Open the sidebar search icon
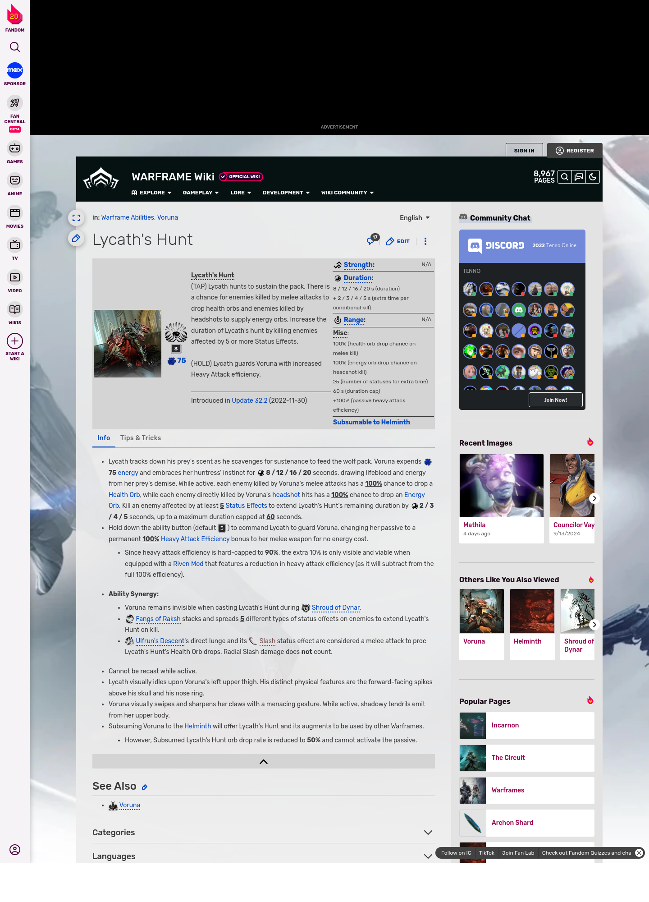The image size is (649, 902). coord(15,47)
